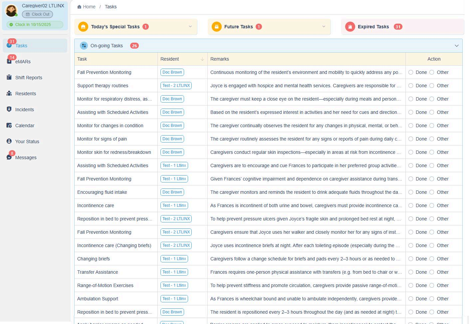Click the Incidents shield icon

[x=9, y=109]
